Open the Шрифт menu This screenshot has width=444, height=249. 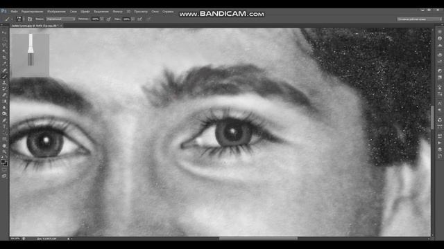pyautogui.click(x=85, y=12)
